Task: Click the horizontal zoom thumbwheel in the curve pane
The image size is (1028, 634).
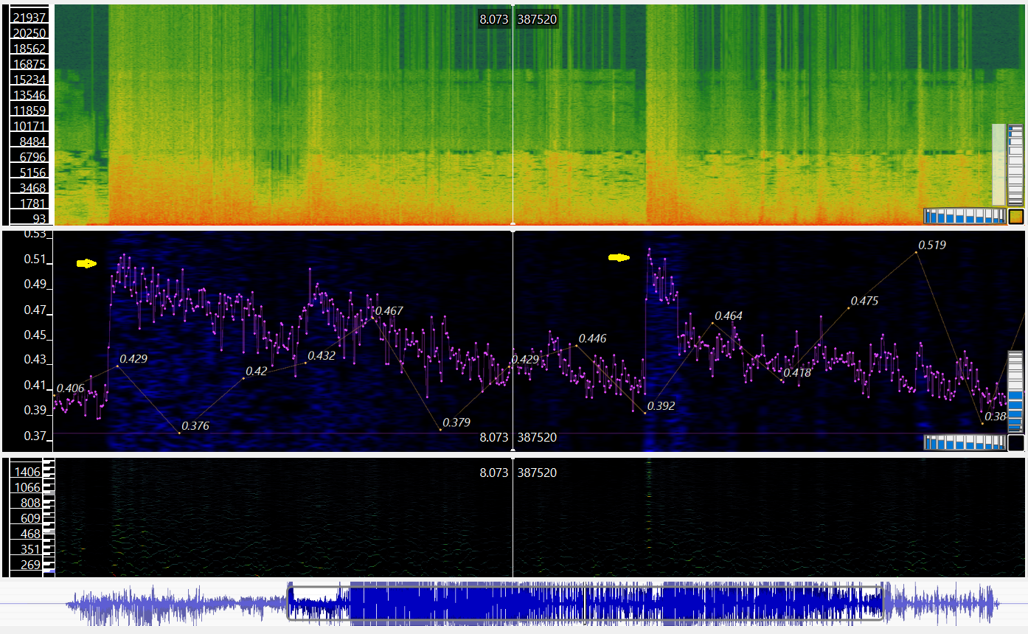Action: click(965, 442)
